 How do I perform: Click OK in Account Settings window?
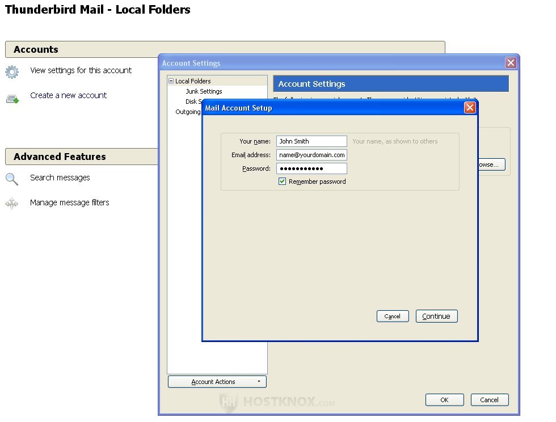[x=444, y=400]
